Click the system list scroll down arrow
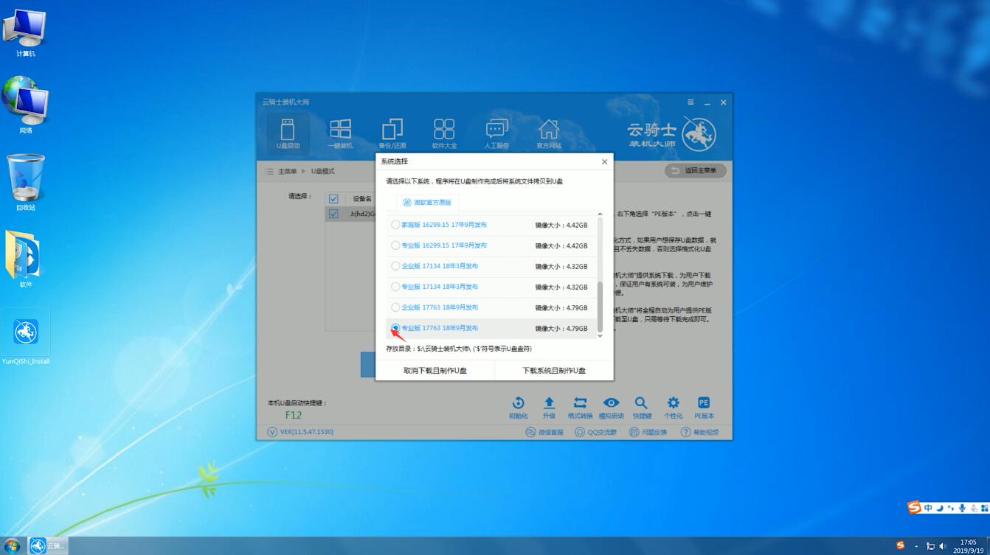 [600, 336]
